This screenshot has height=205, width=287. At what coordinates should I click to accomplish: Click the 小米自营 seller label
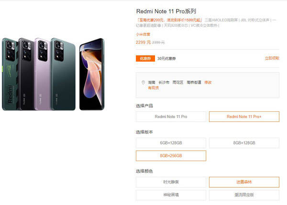(143, 34)
